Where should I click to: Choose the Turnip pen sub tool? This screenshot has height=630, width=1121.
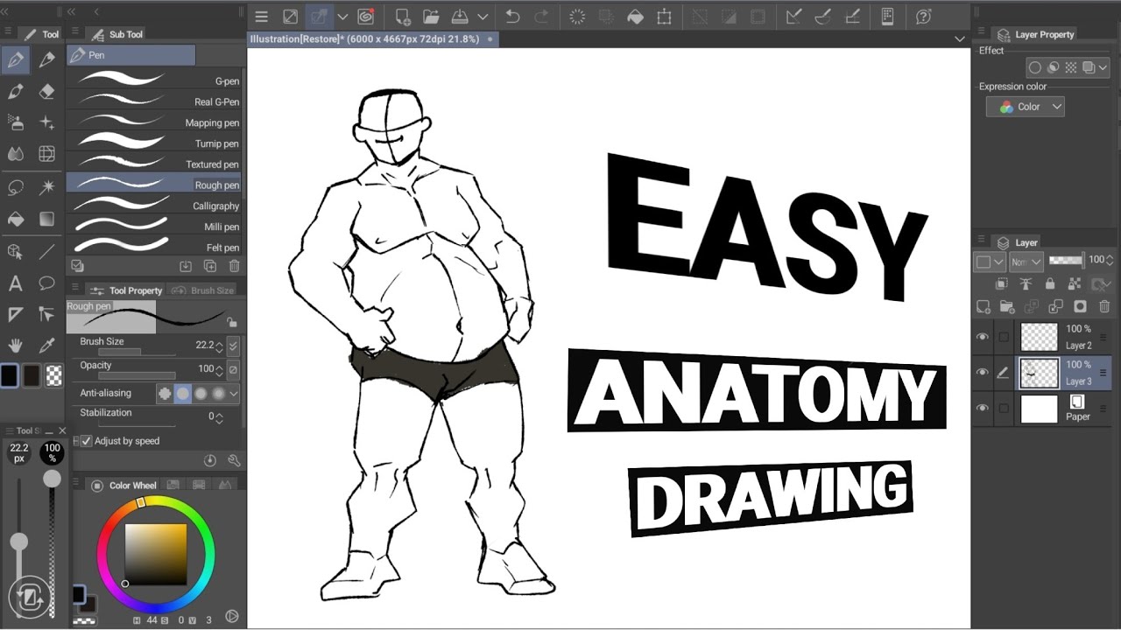click(x=154, y=143)
